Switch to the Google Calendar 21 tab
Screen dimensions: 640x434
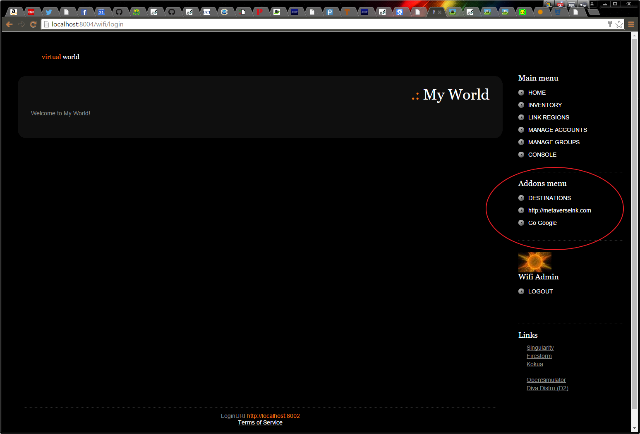(x=101, y=12)
